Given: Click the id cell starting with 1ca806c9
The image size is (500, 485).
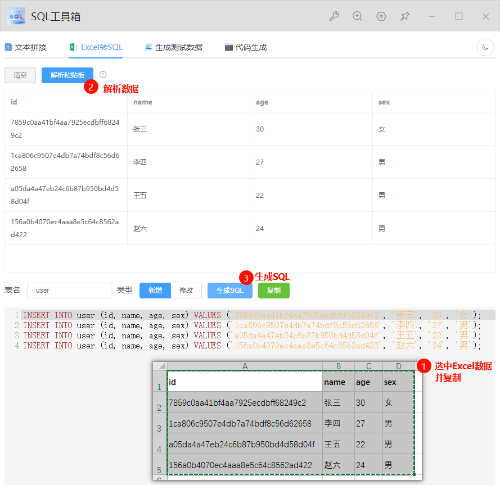Looking at the screenshot, I should [66, 162].
